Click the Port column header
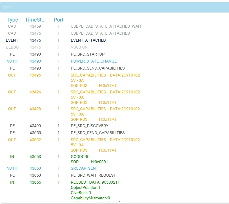Screen dimensions: 229x204 pyautogui.click(x=59, y=19)
